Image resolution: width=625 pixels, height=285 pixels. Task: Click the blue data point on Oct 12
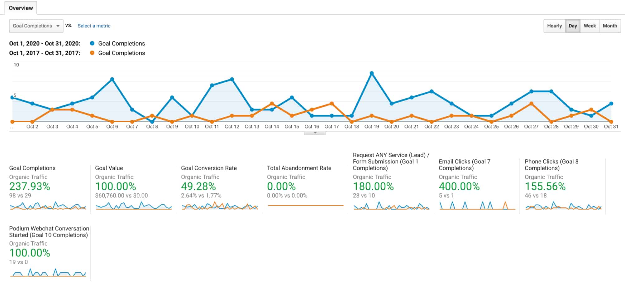232,79
